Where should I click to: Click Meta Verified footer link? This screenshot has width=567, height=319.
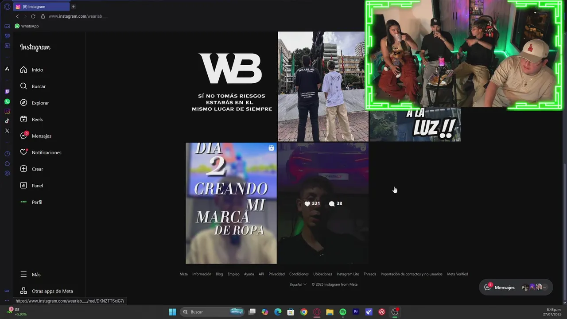[458, 274]
